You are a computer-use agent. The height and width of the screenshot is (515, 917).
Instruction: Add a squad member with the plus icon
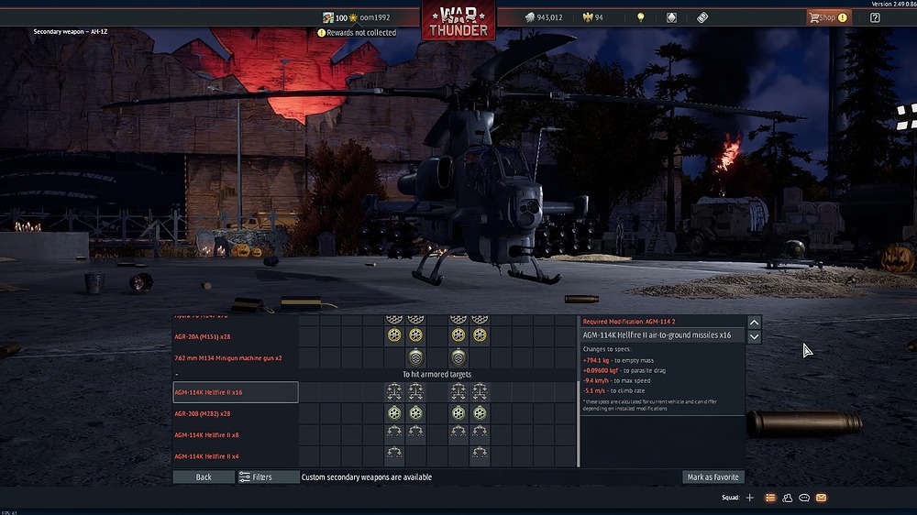[x=750, y=498]
